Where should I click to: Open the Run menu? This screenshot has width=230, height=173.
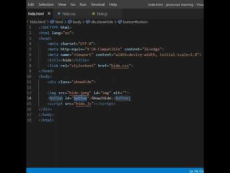(83, 4)
